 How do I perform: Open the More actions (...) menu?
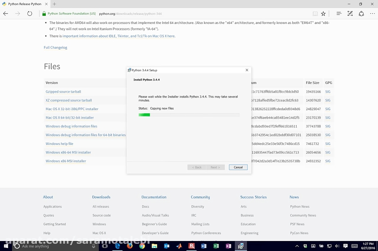(x=372, y=13)
